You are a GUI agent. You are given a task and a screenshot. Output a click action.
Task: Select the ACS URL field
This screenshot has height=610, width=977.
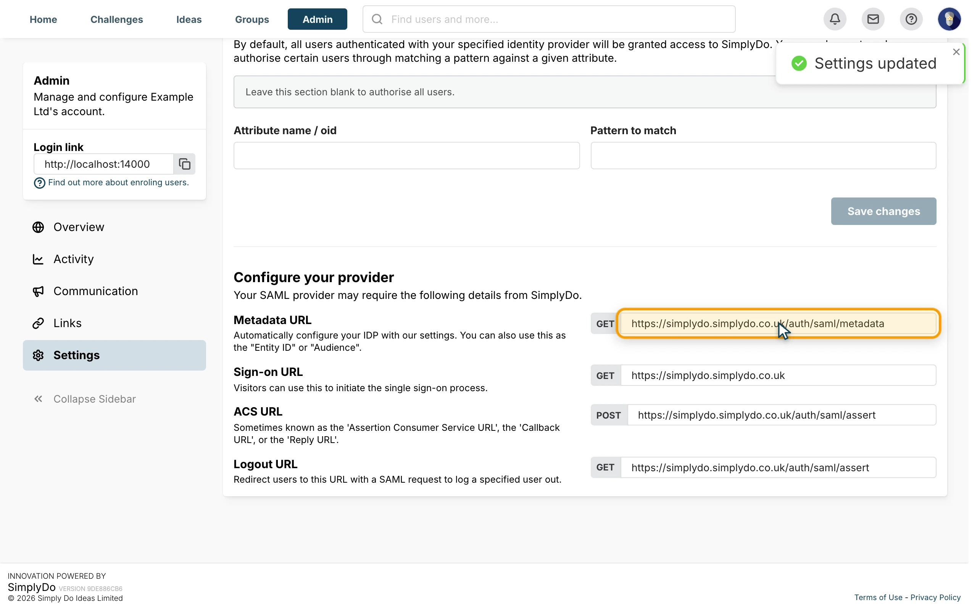(782, 415)
